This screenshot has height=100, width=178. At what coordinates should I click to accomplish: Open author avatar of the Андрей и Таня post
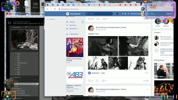click(91, 28)
